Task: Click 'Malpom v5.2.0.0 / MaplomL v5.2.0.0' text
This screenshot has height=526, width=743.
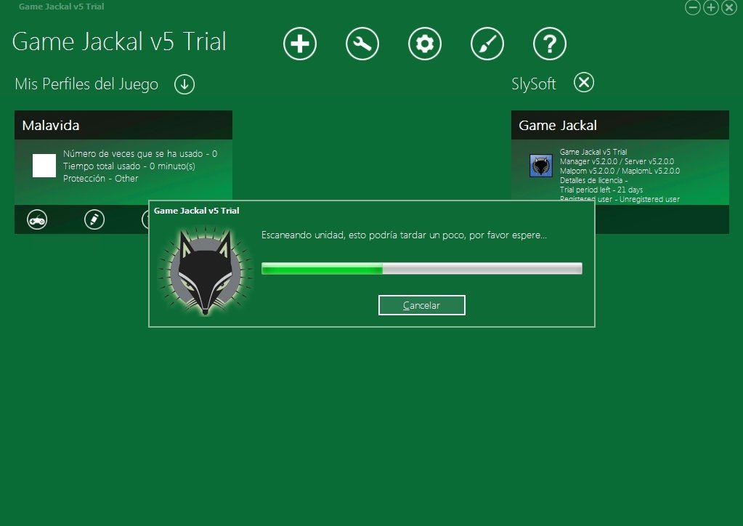Action: (620, 171)
